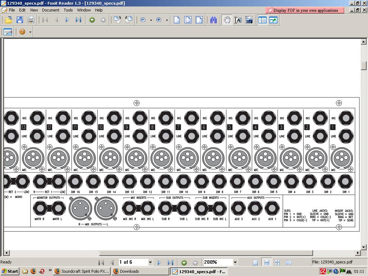The image size is (368, 276).
Task: Set view to actual size page icon
Action: (177, 20)
